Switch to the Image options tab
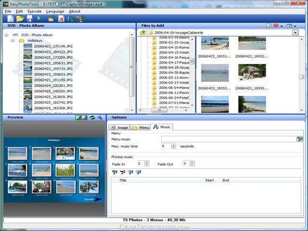308x231 pixels. pyautogui.click(x=119, y=128)
